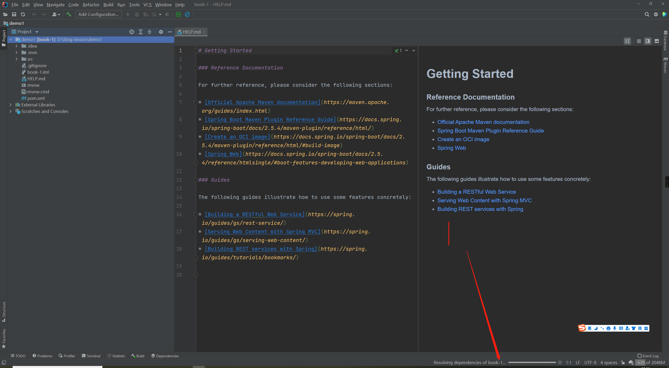Expand the src folder
The height and width of the screenshot is (368, 669).
coord(16,59)
